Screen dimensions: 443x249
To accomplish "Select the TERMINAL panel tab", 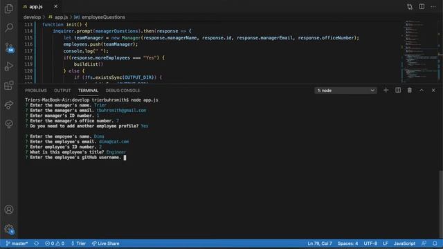I will [x=88, y=91].
